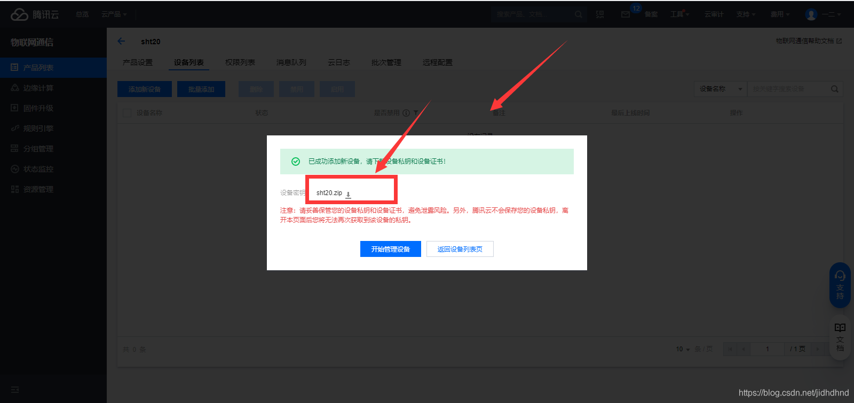Click the user avatar icon
This screenshot has width=854, height=403.
[x=811, y=14]
